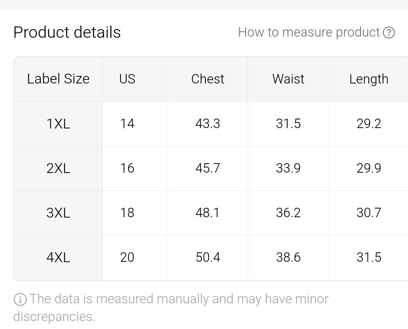Click the chest value 45.7 cell

click(x=208, y=168)
